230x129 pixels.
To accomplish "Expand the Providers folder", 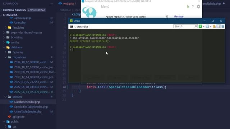I will coord(18,28).
